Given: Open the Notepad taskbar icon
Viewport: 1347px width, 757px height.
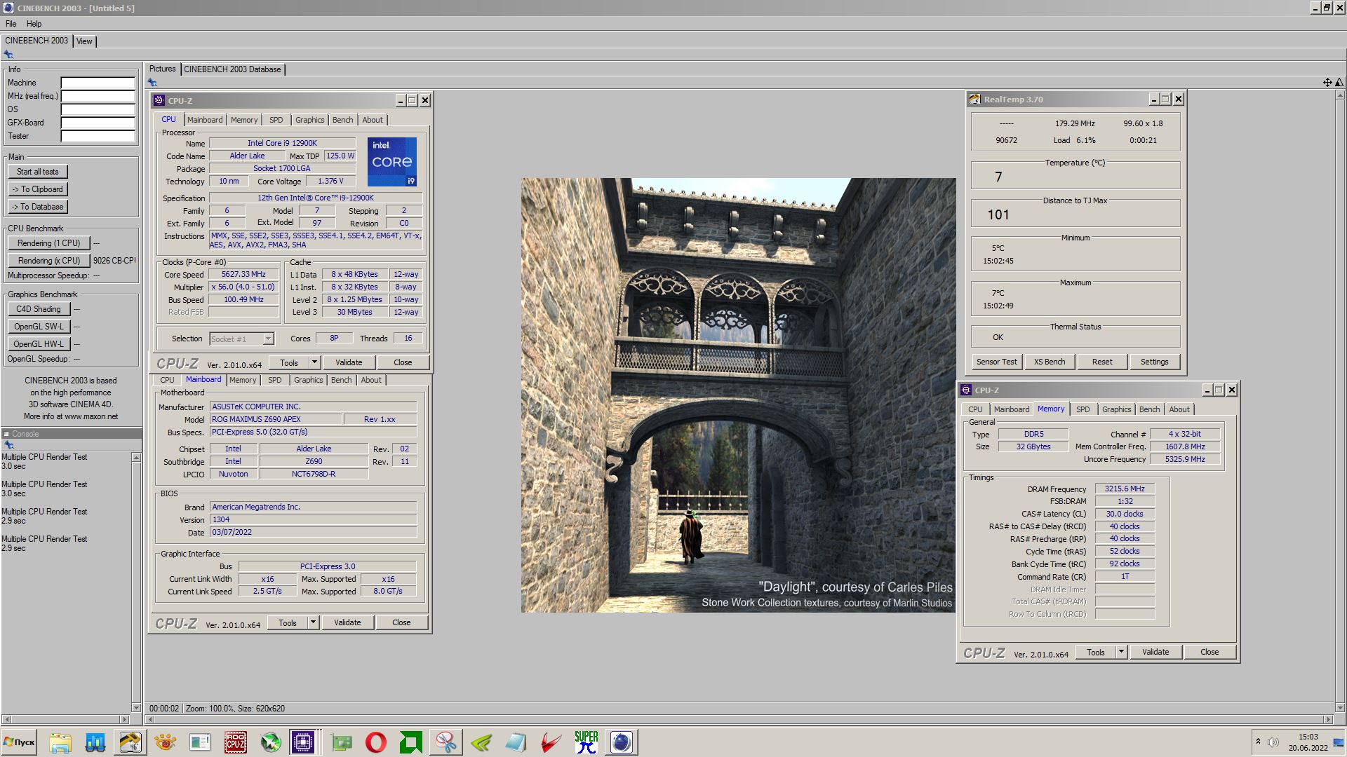Looking at the screenshot, I should [516, 742].
